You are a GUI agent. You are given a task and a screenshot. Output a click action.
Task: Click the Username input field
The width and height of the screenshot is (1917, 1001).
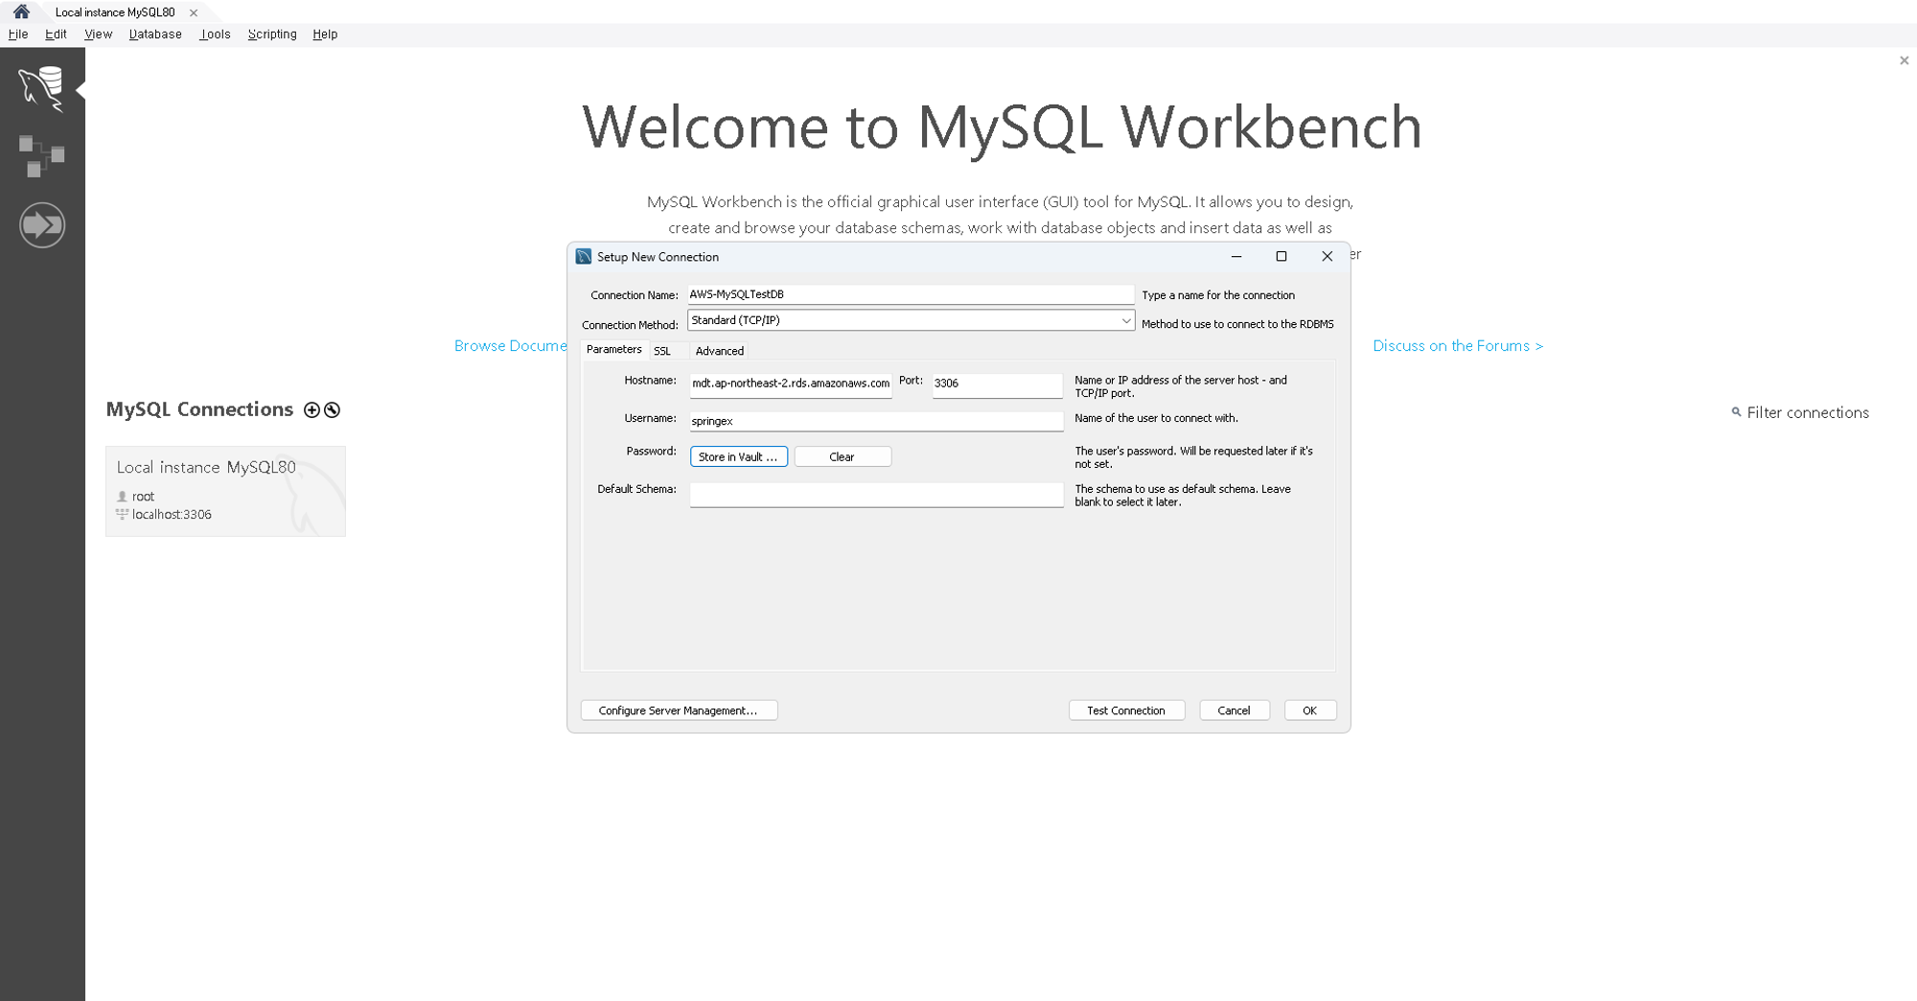(x=876, y=421)
